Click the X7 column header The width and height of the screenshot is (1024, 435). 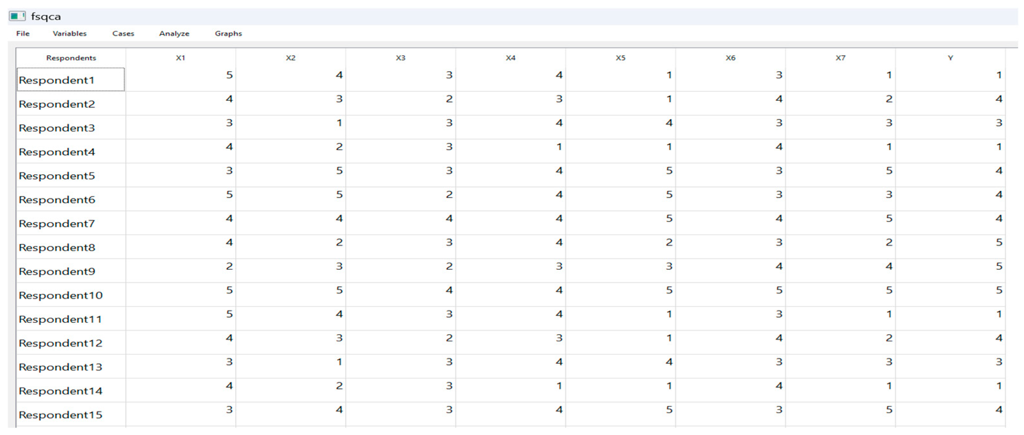tap(840, 58)
